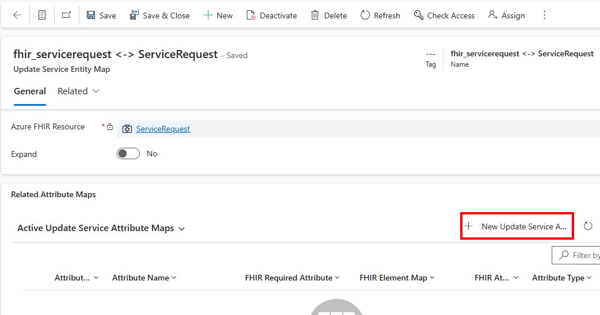The width and height of the screenshot is (600, 315).
Task: Open Active Update Service Attribute Maps view selector
Action: click(101, 228)
